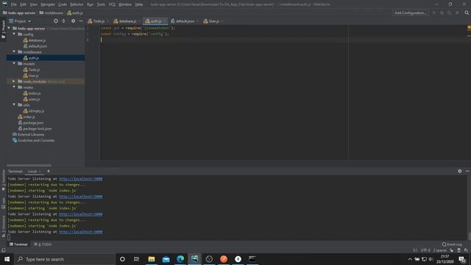Click the Locate/Select Opened File target icon

[x=56, y=21]
